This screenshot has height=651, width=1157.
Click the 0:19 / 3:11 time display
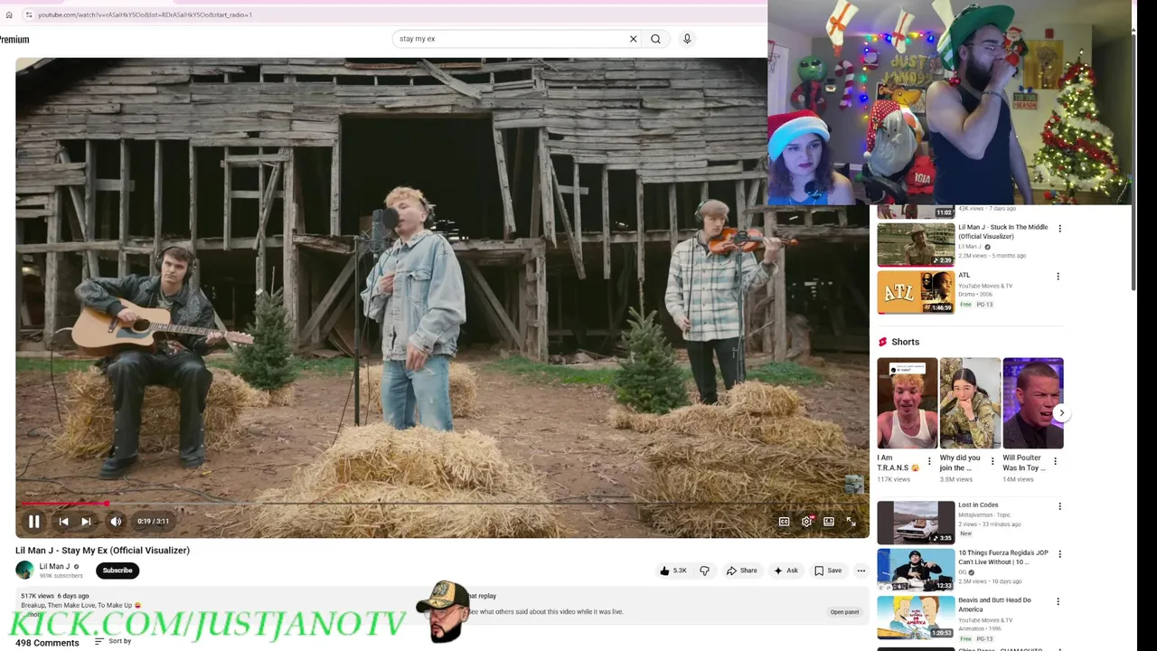click(153, 522)
